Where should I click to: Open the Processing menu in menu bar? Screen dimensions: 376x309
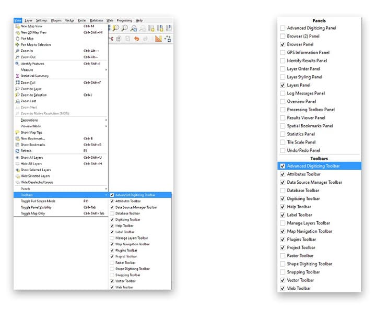124,20
